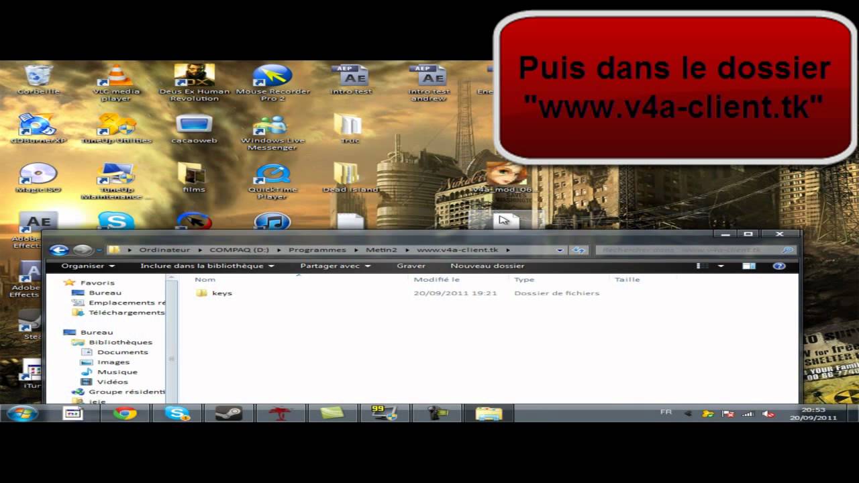Screen dimensions: 859x483
Task: Click the Explorer back arrow button
Action: coord(59,250)
